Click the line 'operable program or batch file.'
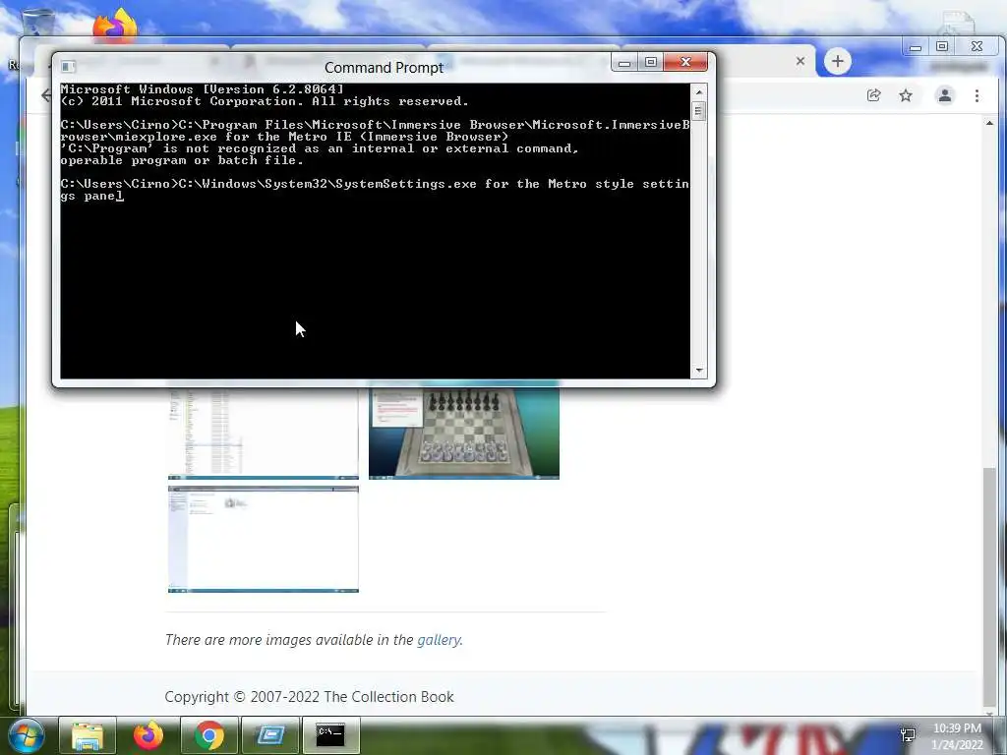This screenshot has width=1007, height=755. pos(182,160)
